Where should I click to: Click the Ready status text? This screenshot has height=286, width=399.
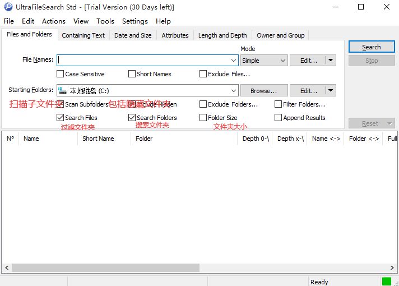319,282
